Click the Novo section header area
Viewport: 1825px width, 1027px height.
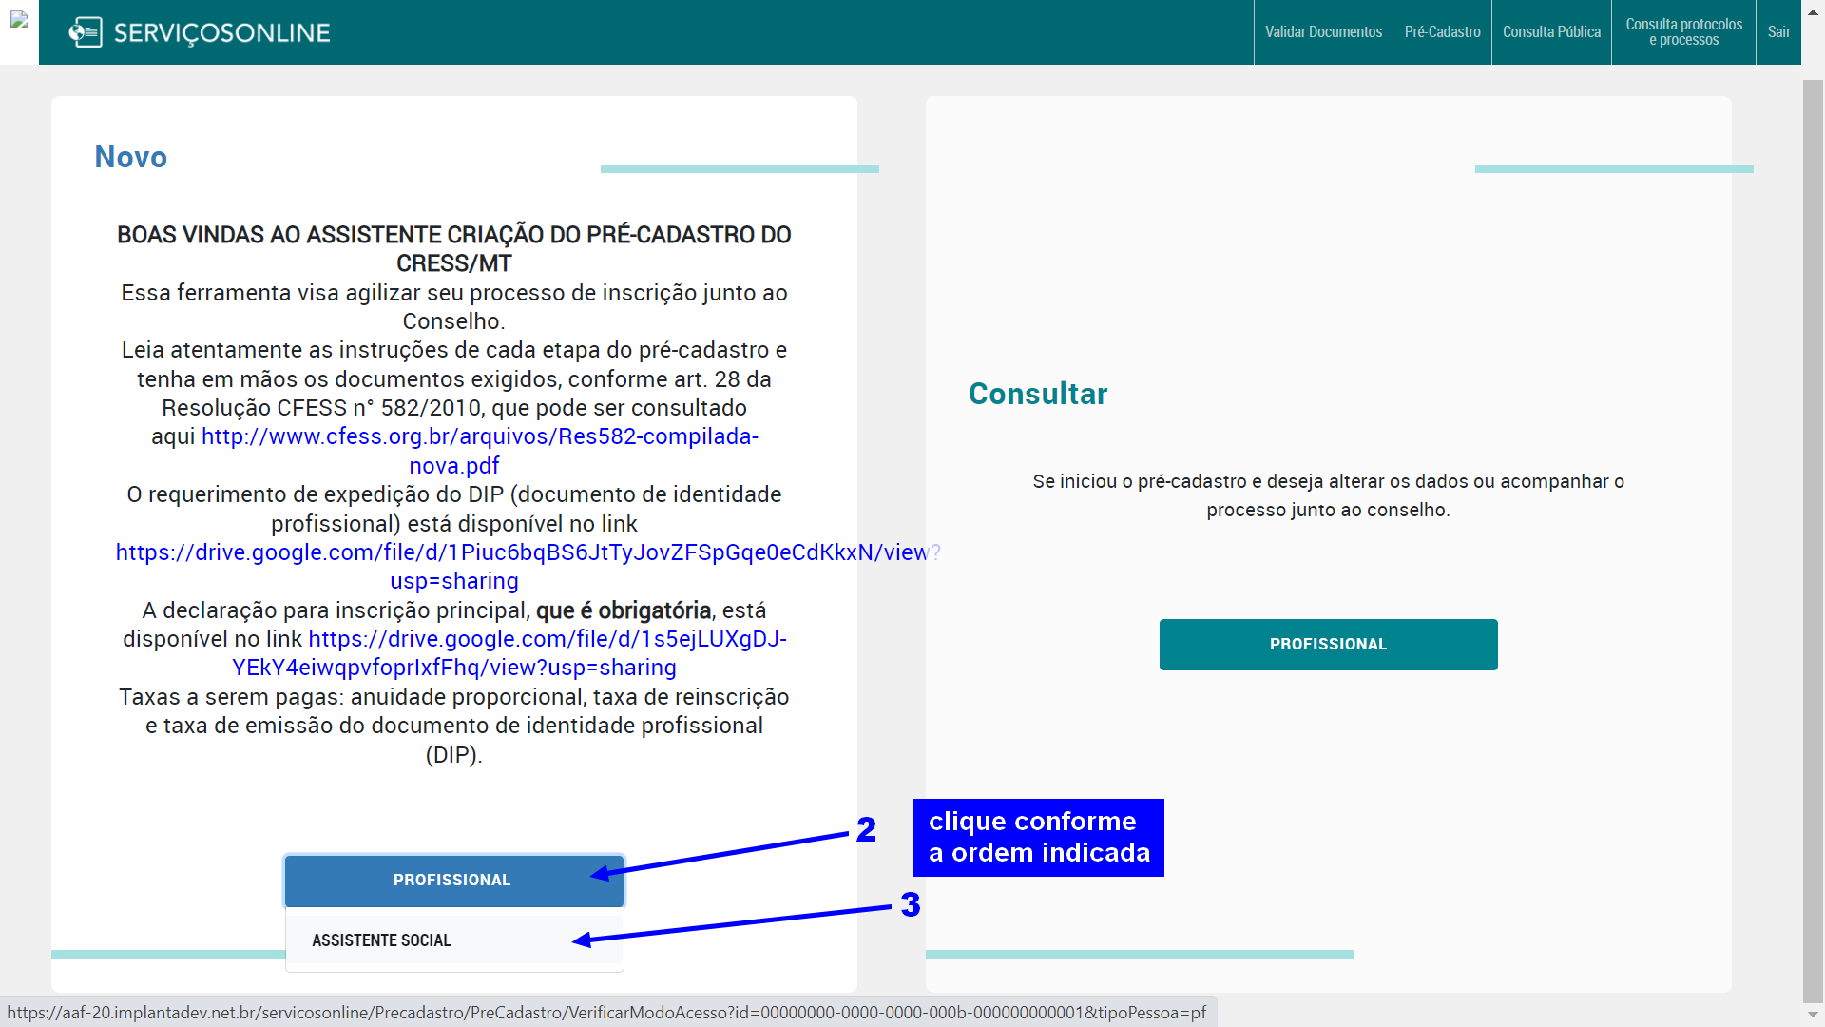point(131,157)
